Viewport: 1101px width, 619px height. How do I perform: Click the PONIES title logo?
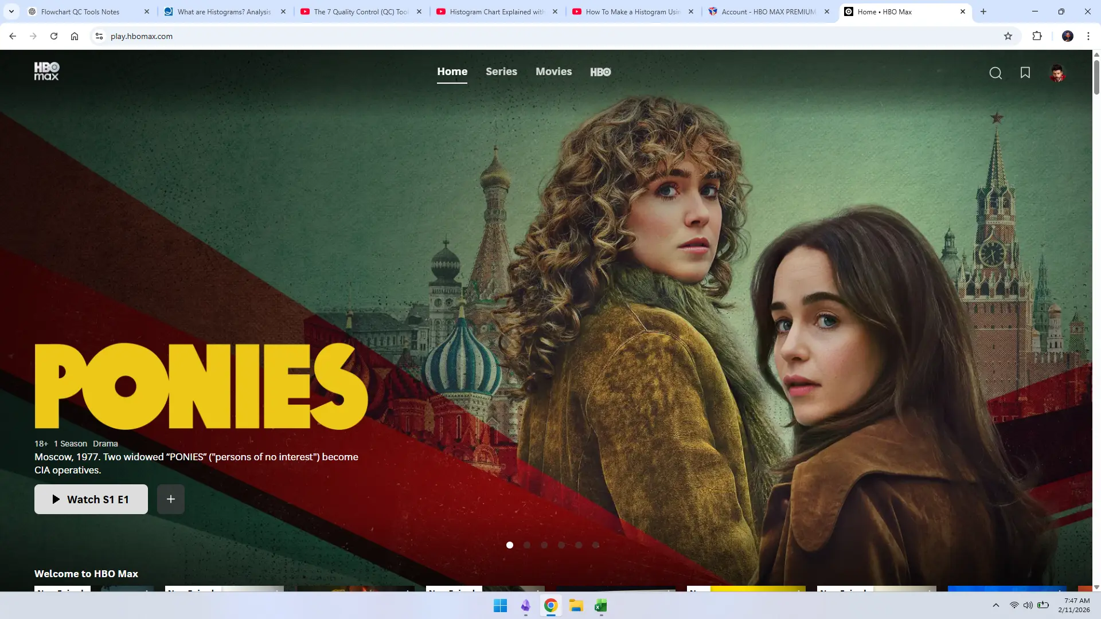[201, 386]
